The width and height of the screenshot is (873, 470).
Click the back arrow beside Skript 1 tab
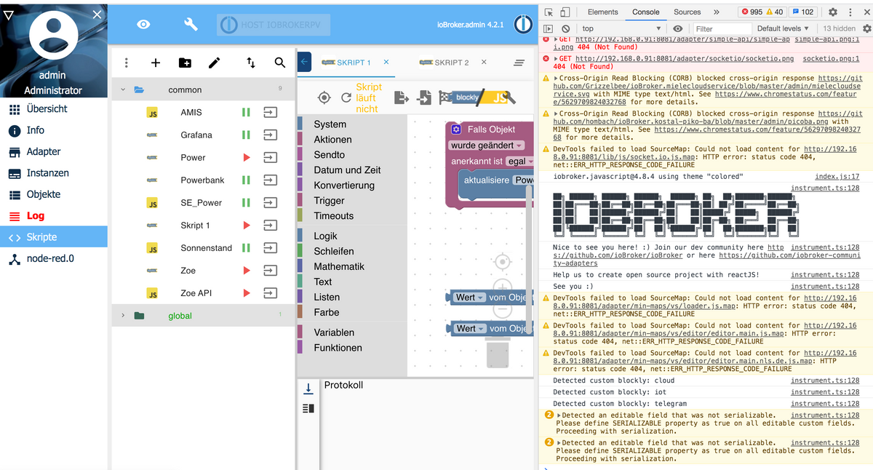pos(305,63)
